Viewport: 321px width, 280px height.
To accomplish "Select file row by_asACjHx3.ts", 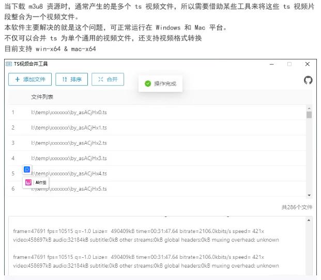I will (x=69, y=158).
